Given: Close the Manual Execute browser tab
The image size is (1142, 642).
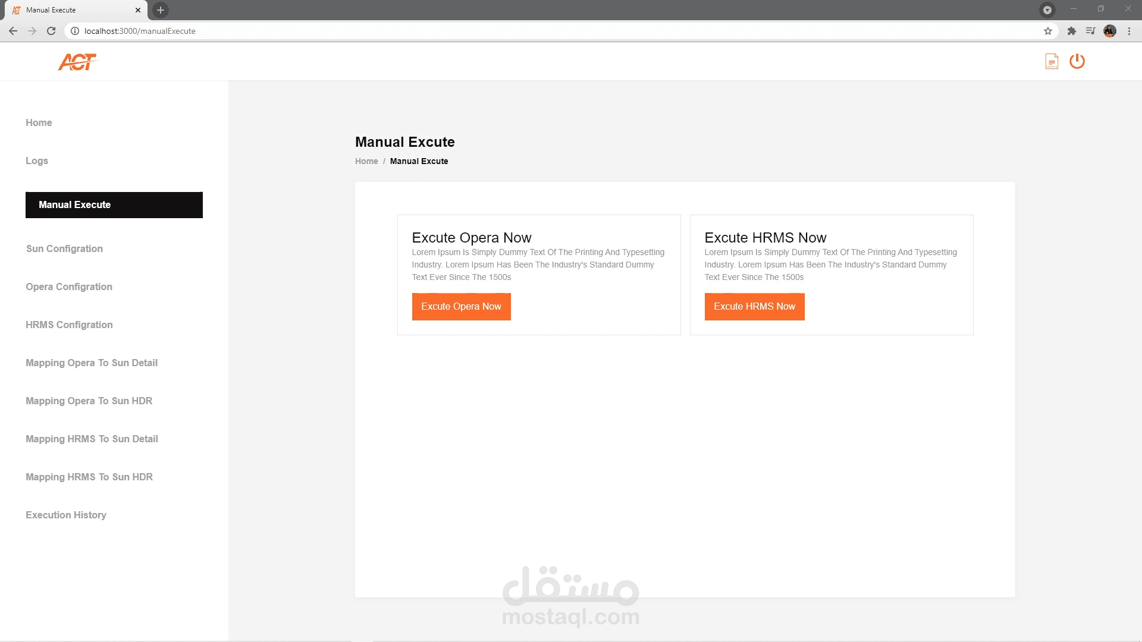Looking at the screenshot, I should pyautogui.click(x=138, y=10).
